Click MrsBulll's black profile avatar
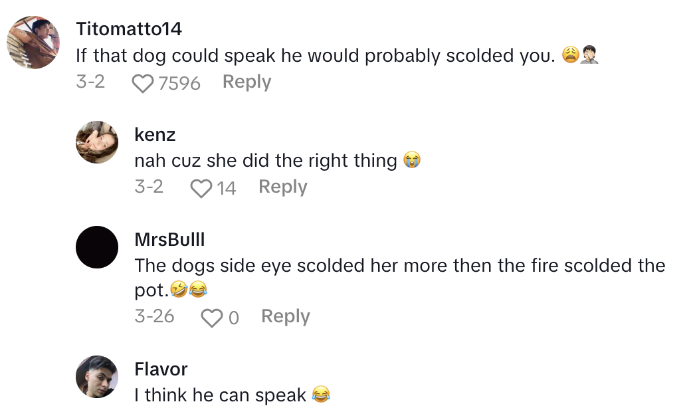The image size is (695, 408). coord(97,247)
